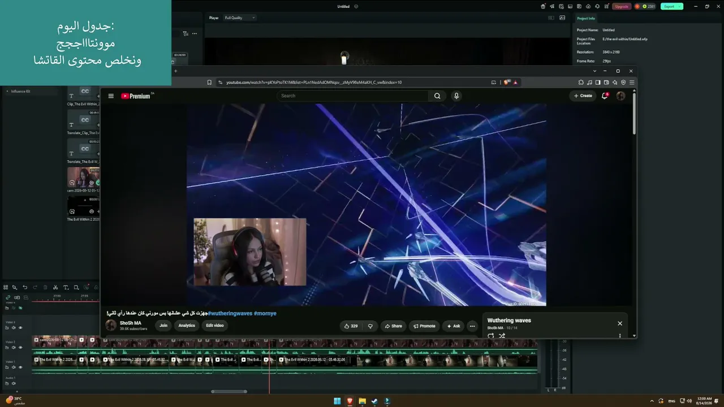Click Undo in the timeline toolbar
The height and width of the screenshot is (407, 724).
[x=25, y=288]
